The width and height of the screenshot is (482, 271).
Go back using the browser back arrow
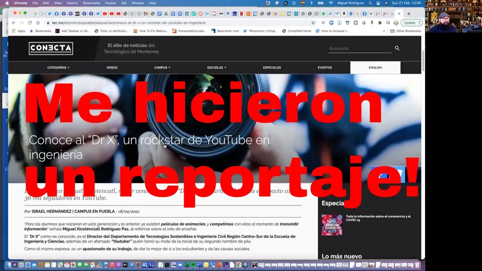14,23
